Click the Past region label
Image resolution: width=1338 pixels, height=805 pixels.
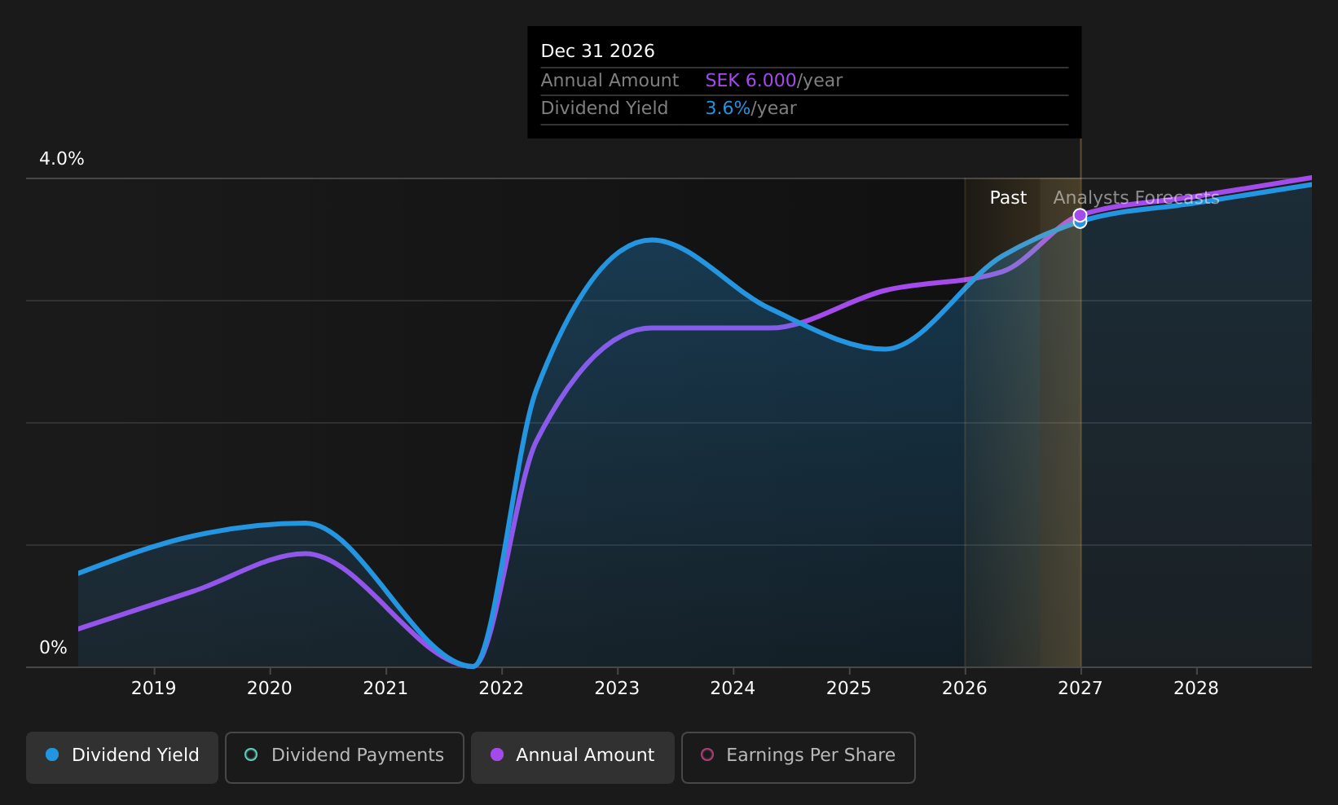click(x=1008, y=198)
